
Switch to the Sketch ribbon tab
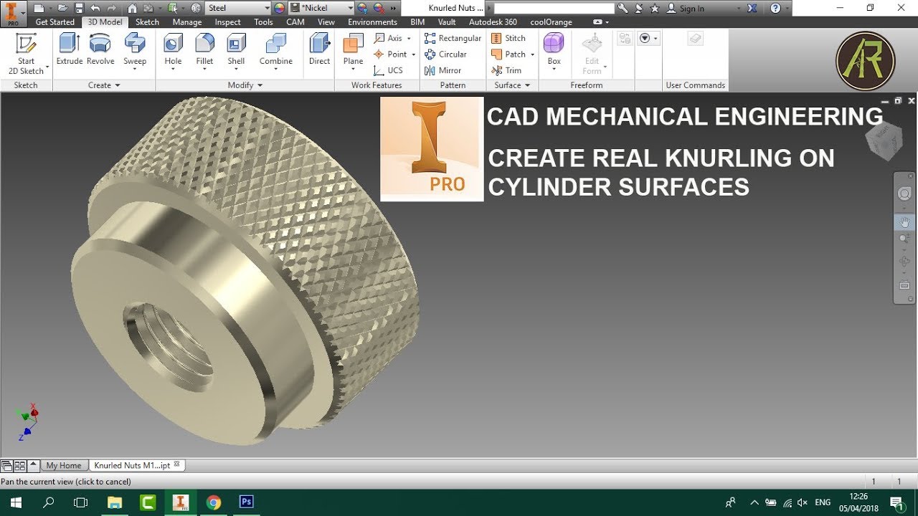[147, 22]
